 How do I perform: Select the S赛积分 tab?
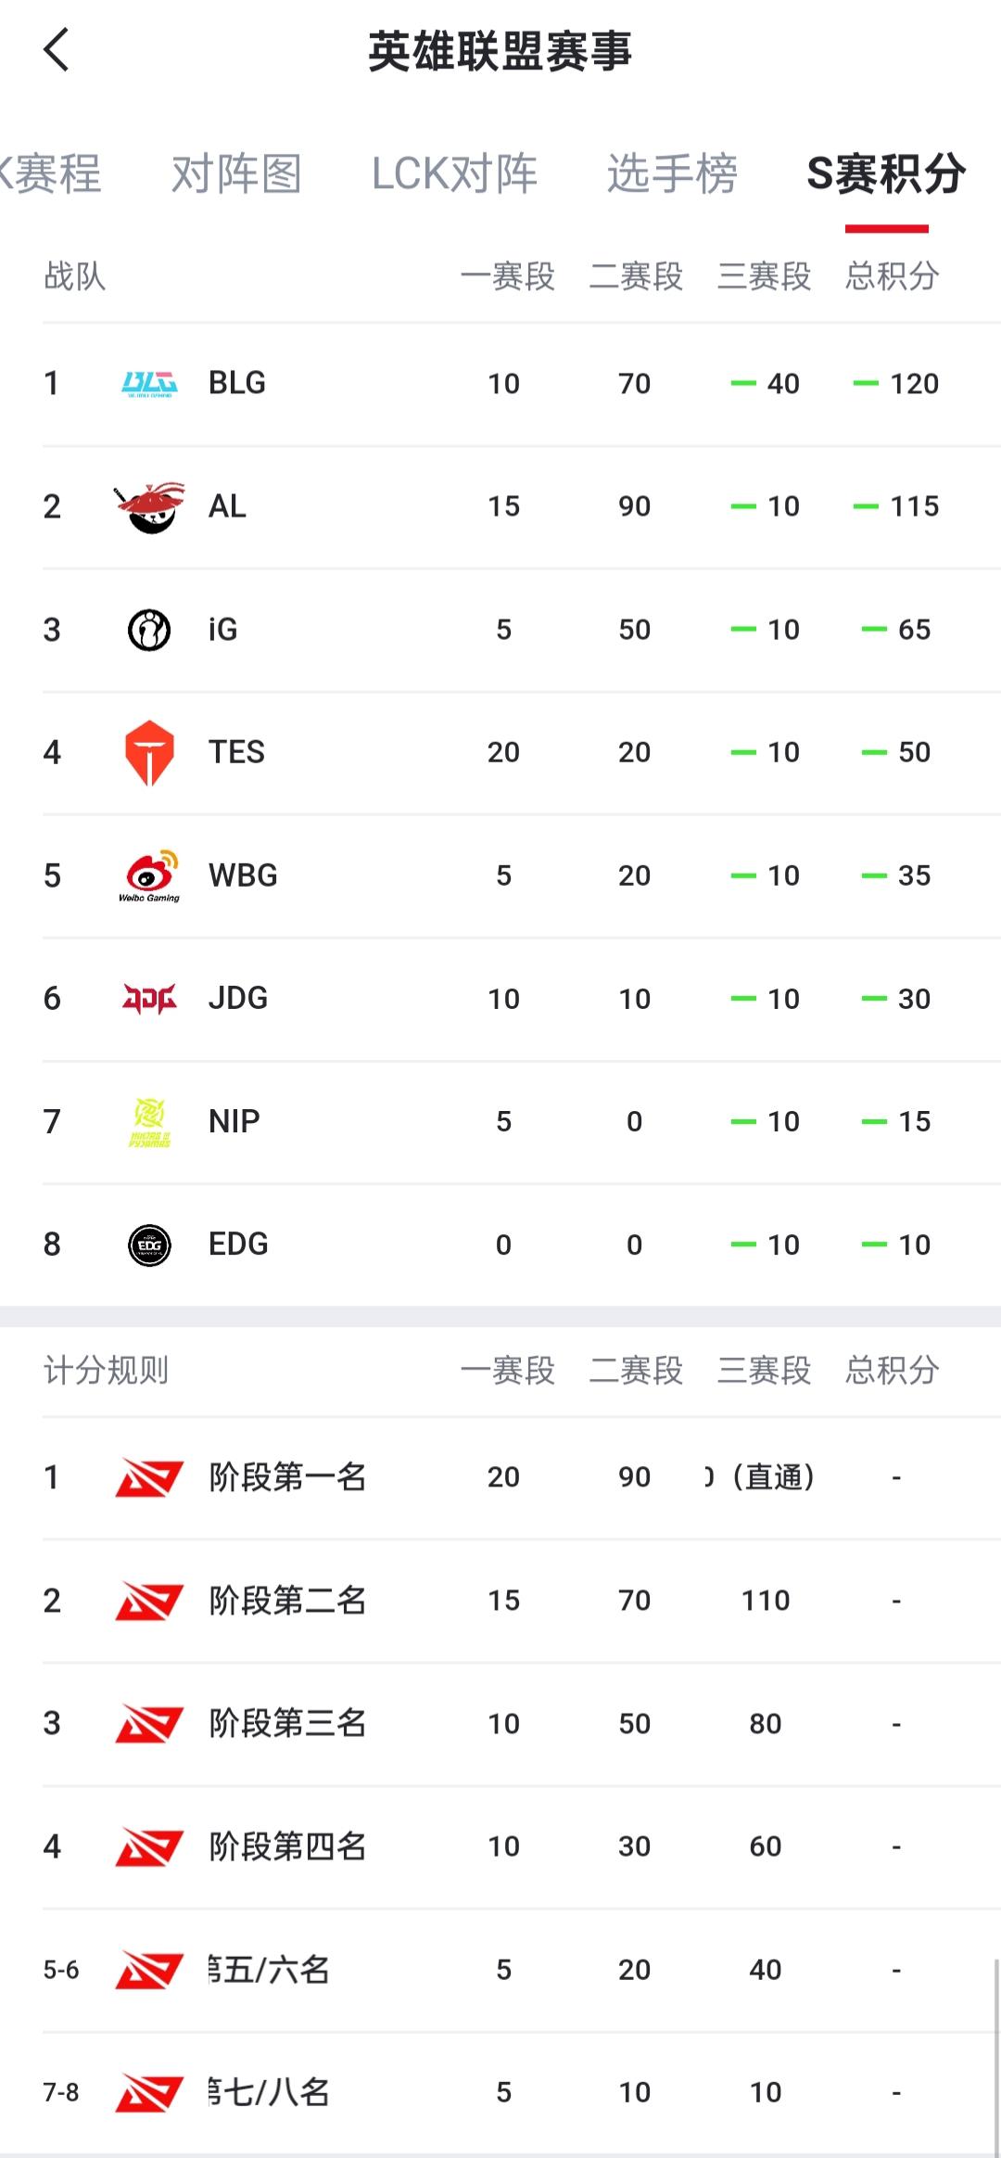coord(886,173)
